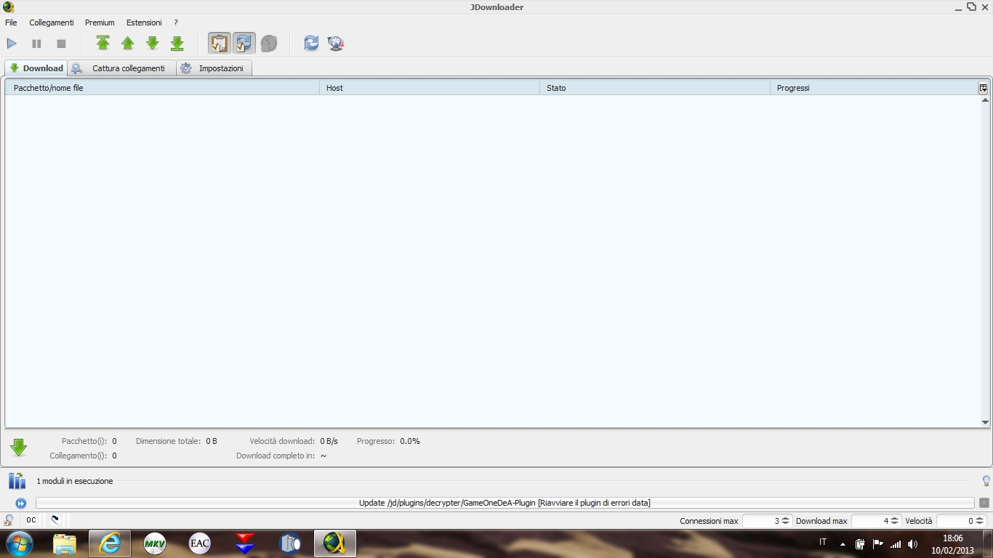Open the ? help menu
The width and height of the screenshot is (993, 558).
point(176,23)
